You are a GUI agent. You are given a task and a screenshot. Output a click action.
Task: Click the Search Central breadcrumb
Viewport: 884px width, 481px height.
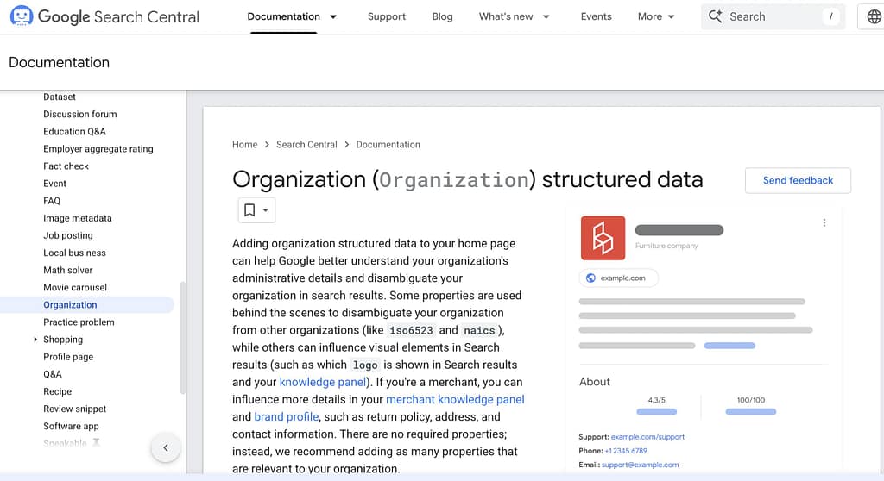tap(306, 145)
